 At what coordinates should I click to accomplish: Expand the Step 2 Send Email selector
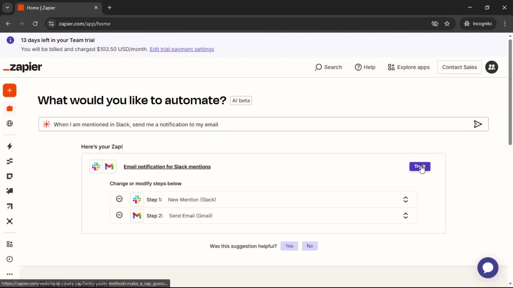click(x=405, y=215)
